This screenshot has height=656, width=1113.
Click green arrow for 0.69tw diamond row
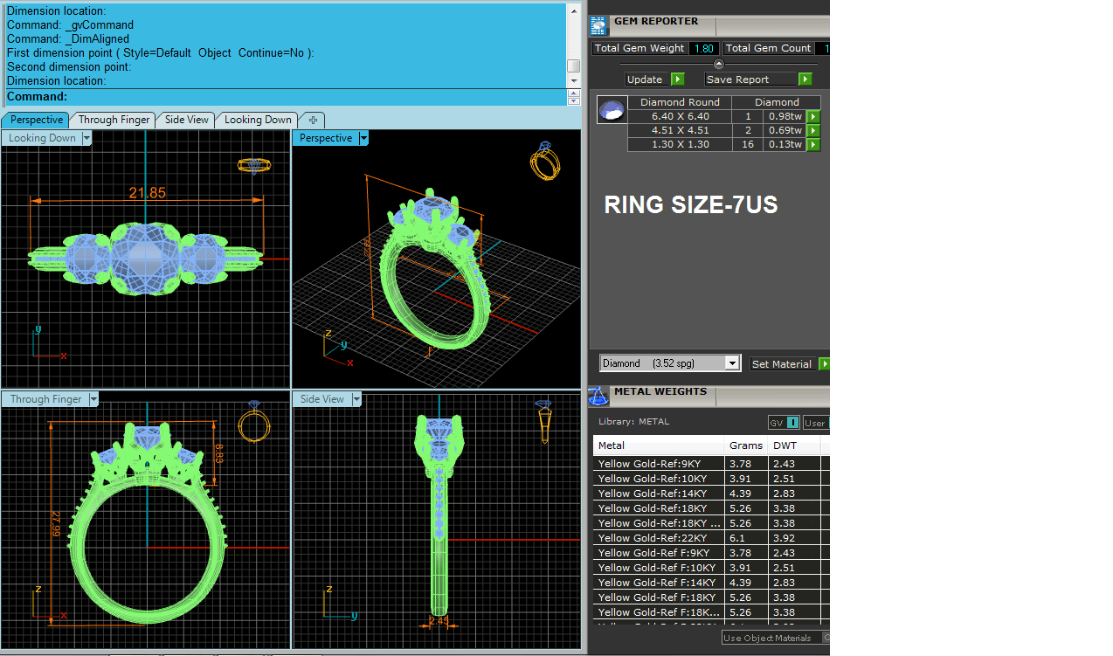coord(813,130)
